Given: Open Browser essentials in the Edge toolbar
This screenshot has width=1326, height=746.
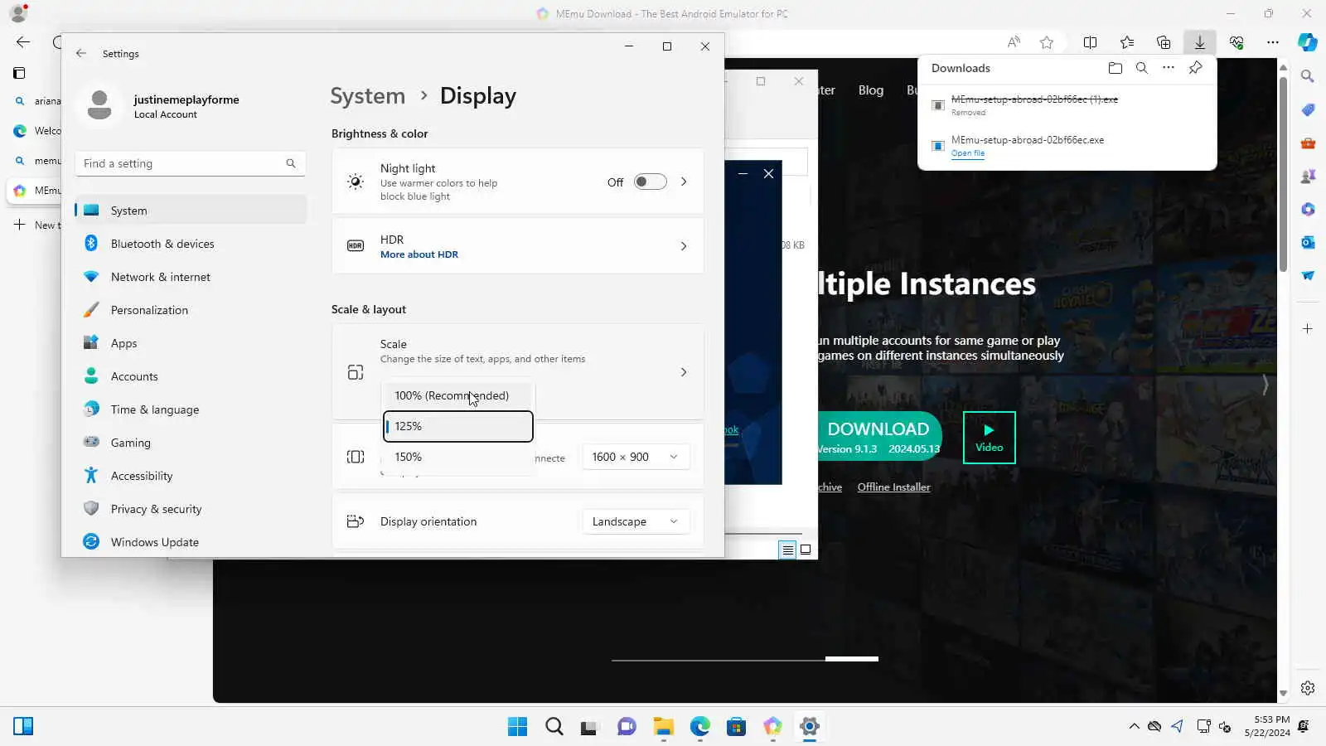Looking at the screenshot, I should point(1236,42).
